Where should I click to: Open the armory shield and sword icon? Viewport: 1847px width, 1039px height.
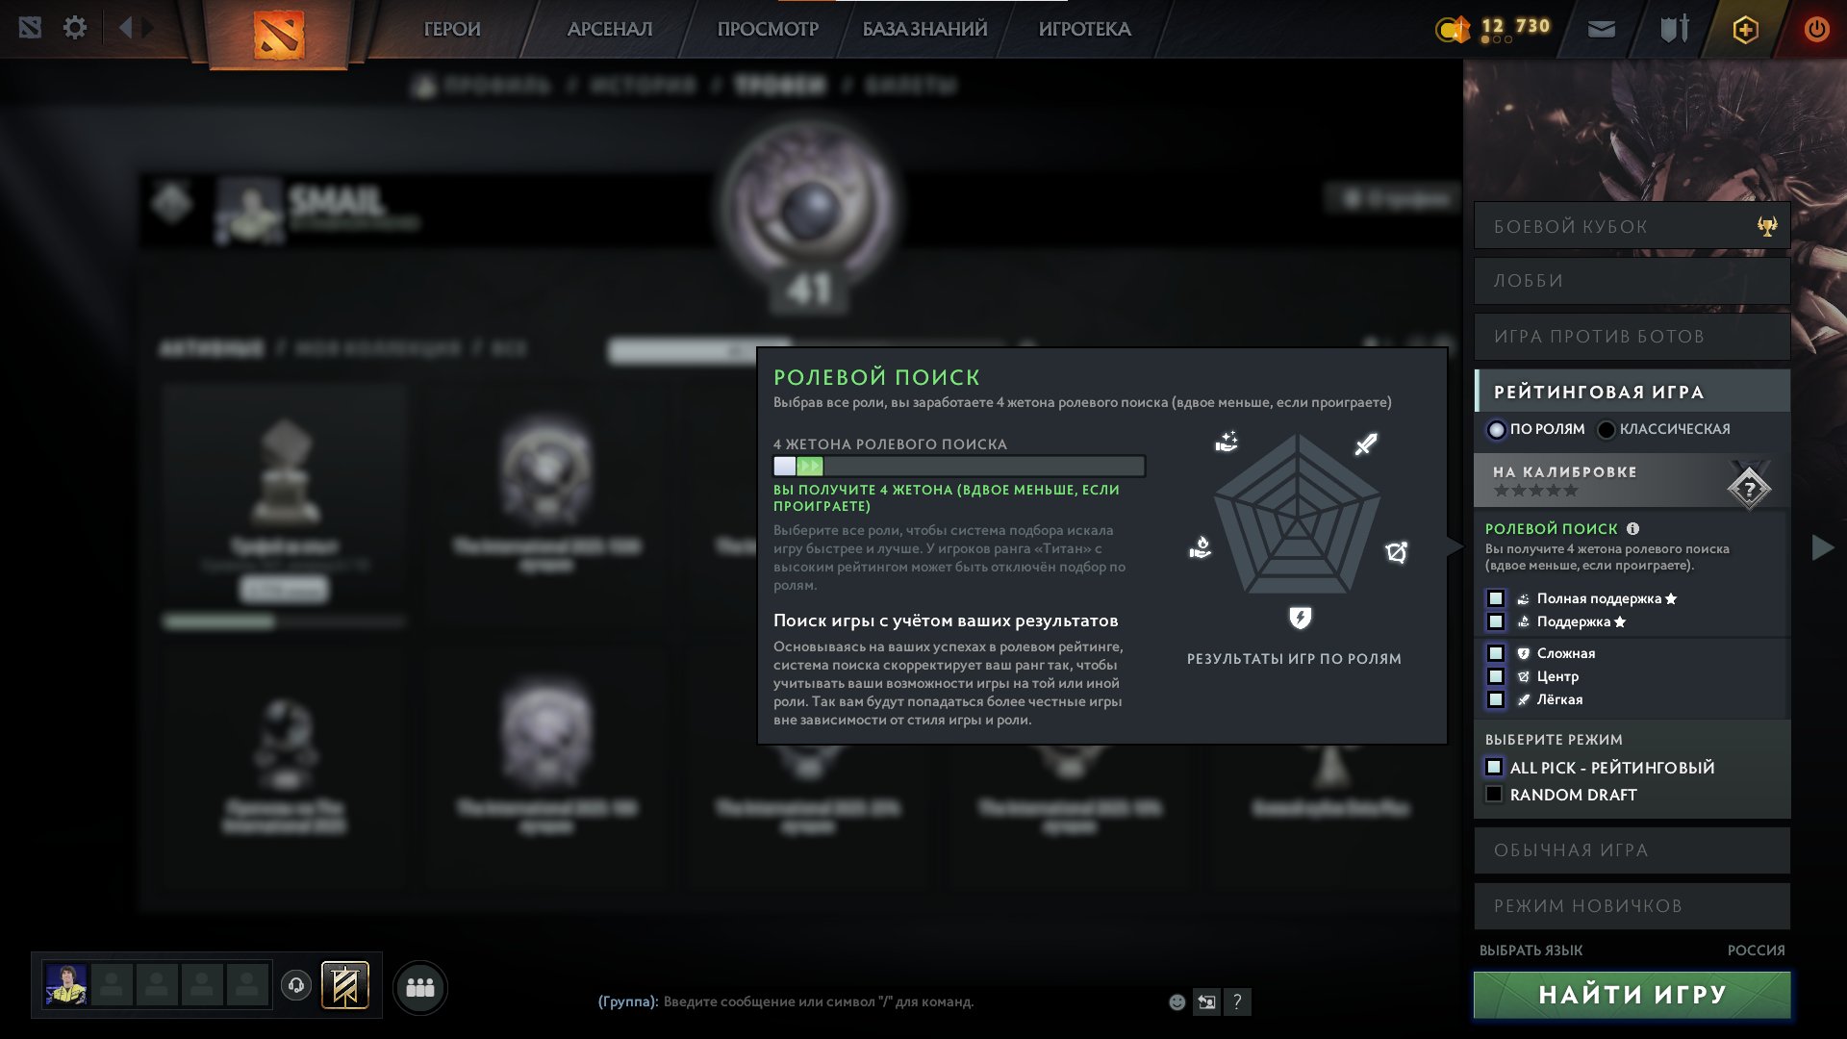1675,29
